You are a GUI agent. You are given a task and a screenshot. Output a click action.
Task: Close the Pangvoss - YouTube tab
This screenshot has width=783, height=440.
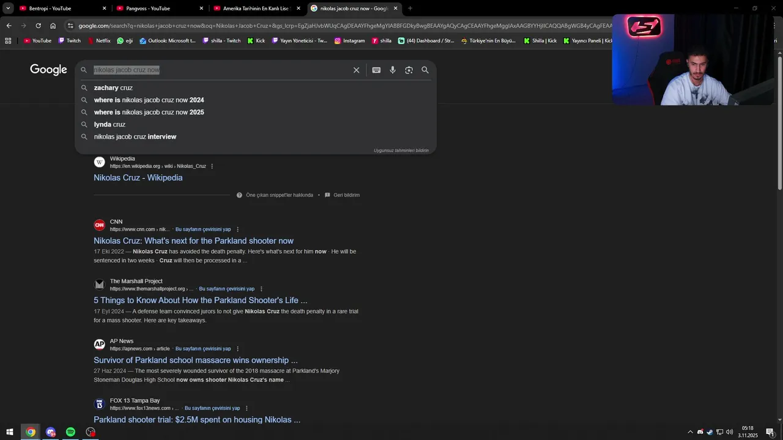[201, 9]
